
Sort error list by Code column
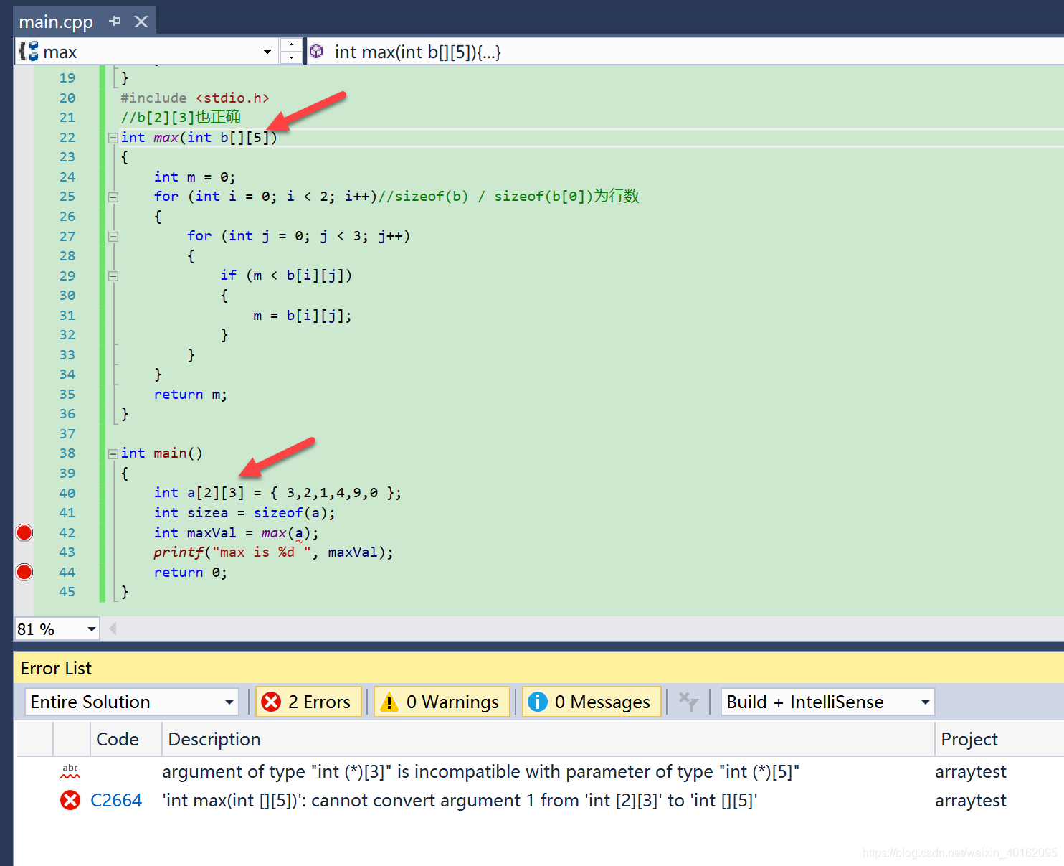pyautogui.click(x=125, y=739)
